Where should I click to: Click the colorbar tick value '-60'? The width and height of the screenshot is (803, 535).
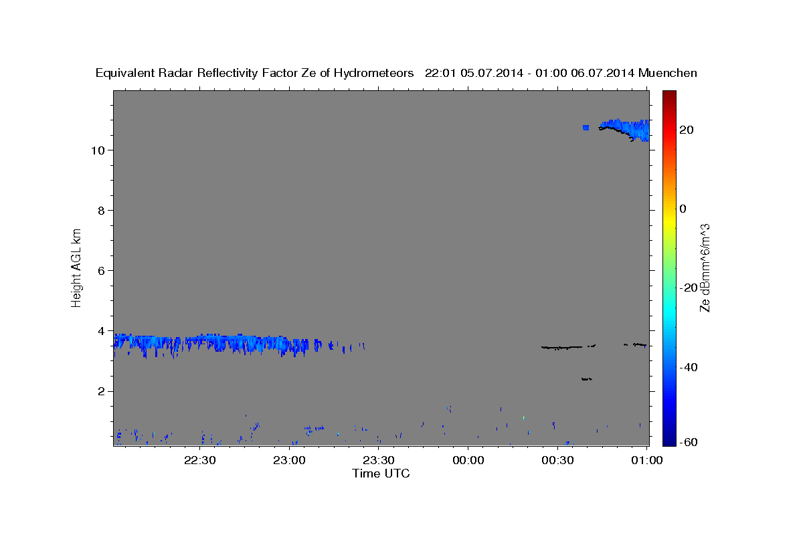tap(689, 443)
